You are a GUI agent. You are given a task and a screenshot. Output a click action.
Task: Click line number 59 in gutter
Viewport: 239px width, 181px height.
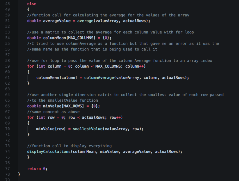8,66
